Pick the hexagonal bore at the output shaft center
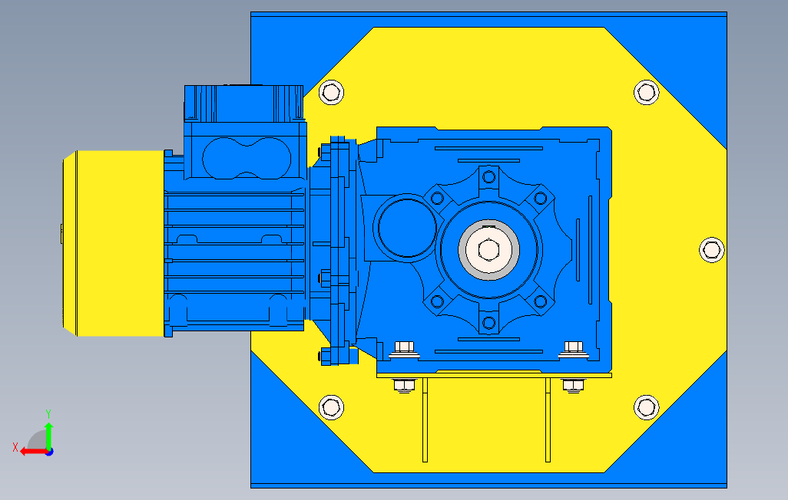This screenshot has height=500, width=788. click(488, 249)
